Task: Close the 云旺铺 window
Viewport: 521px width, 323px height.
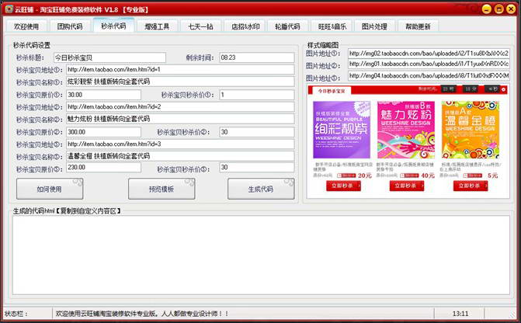Action: pos(511,9)
